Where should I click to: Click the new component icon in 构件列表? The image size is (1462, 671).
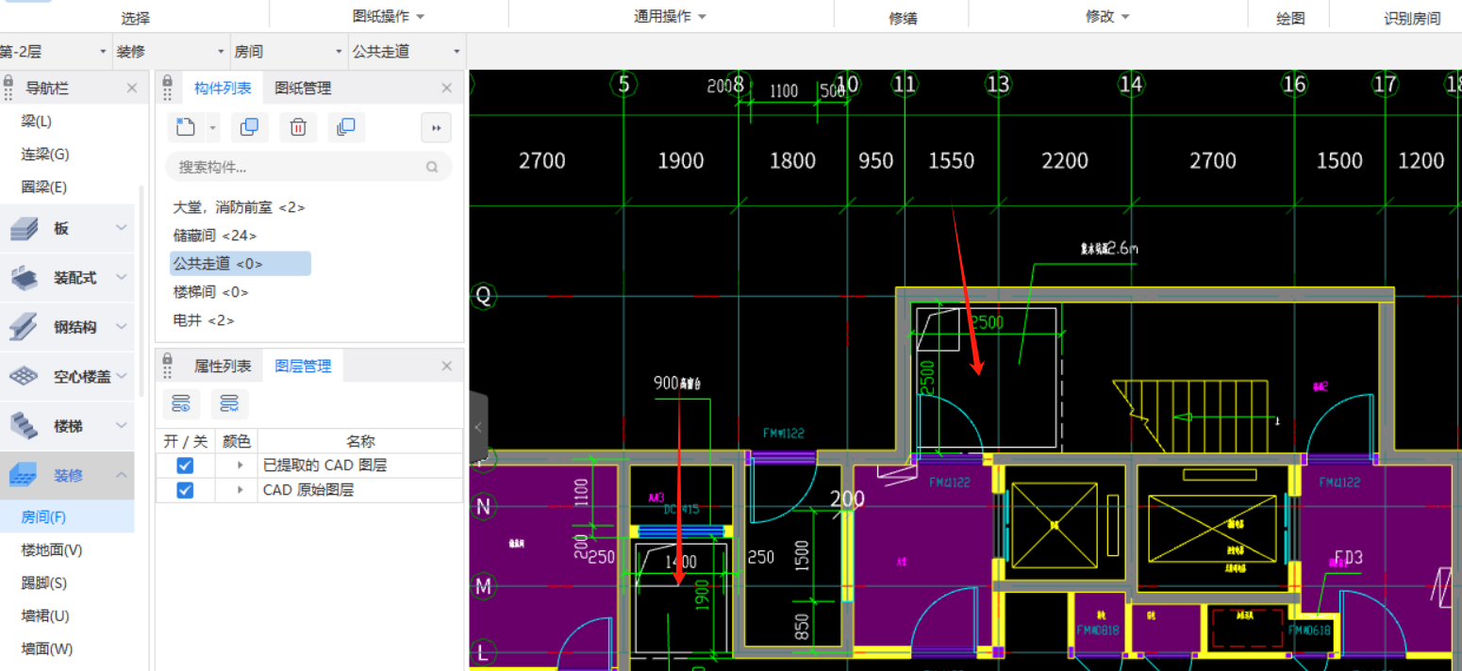point(186,127)
